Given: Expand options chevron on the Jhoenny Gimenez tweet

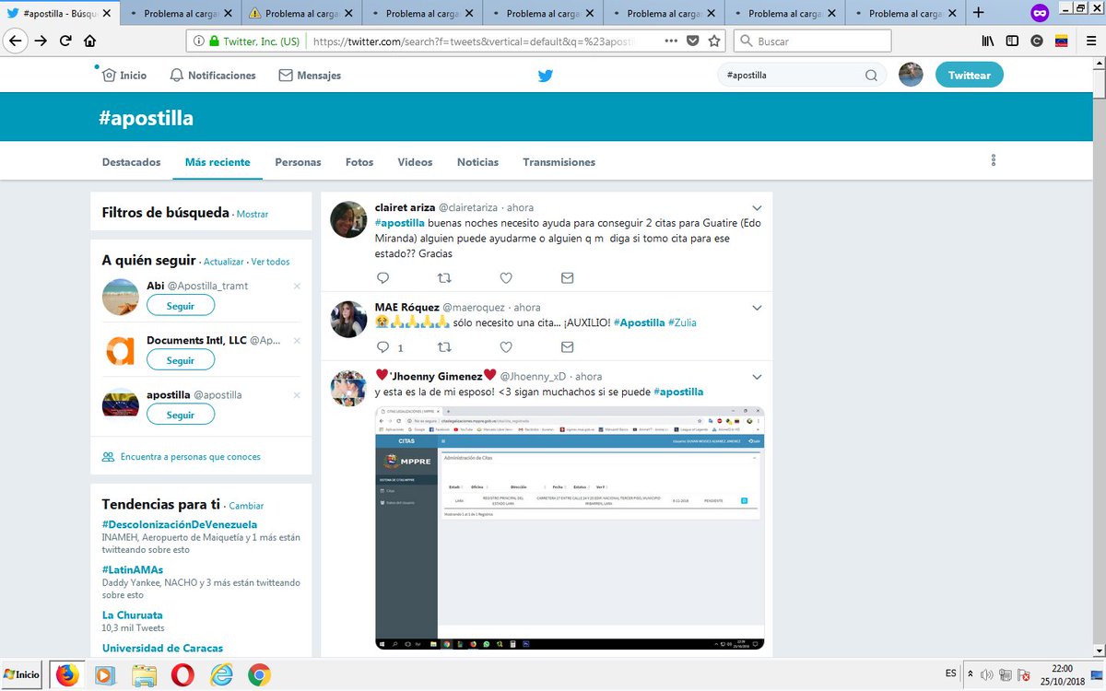Looking at the screenshot, I should point(757,377).
